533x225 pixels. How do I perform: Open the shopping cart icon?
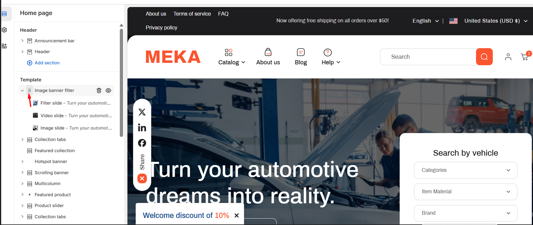coord(525,56)
